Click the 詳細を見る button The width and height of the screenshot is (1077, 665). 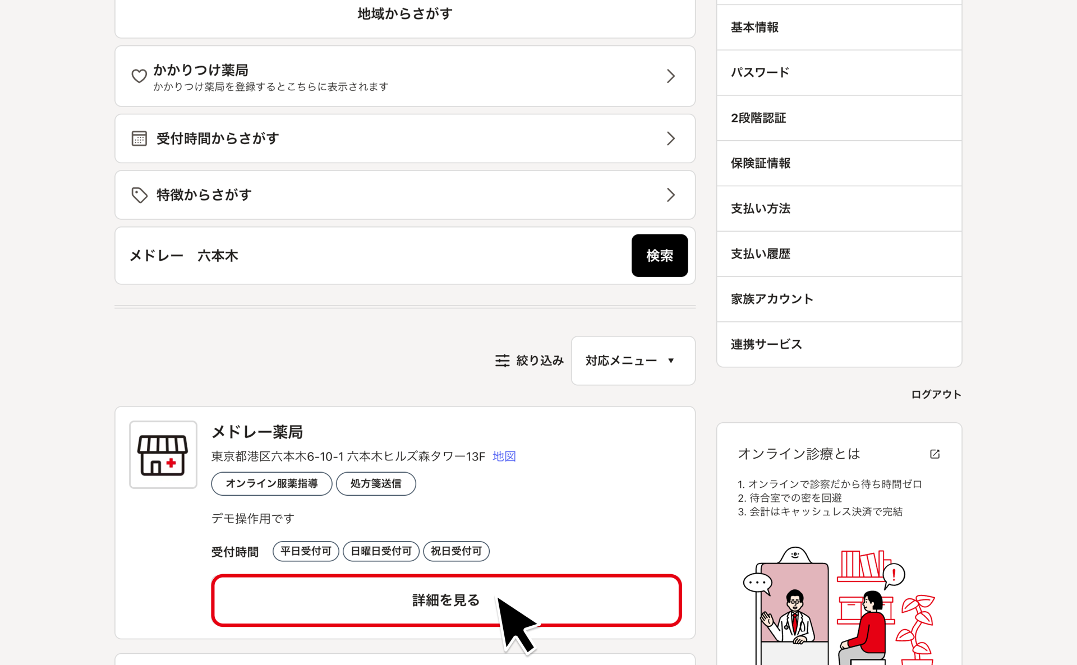click(446, 600)
